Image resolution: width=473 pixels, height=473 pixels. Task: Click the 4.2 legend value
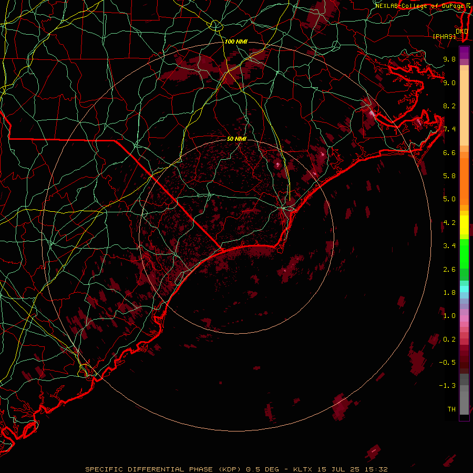449,223
